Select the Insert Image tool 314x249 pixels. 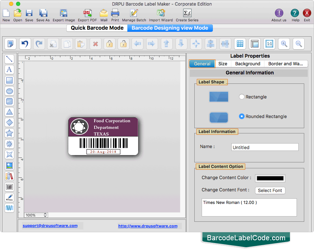click(9, 166)
